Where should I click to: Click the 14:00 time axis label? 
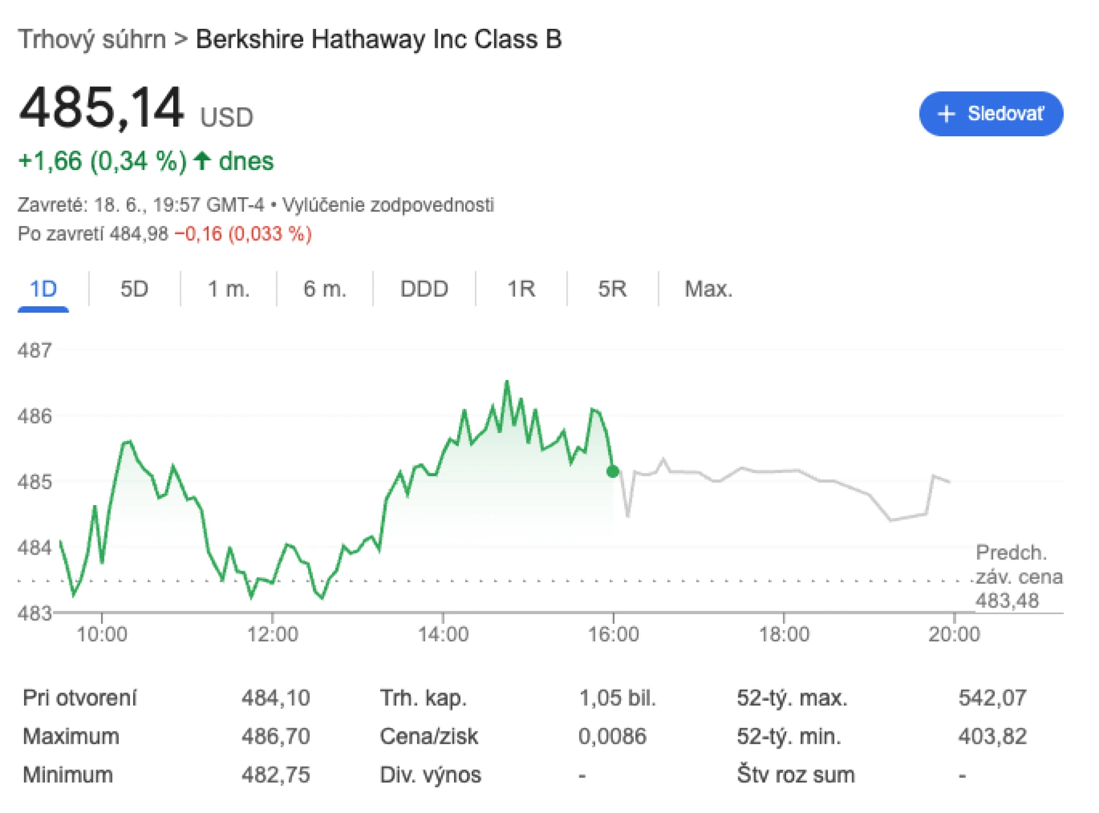point(443,634)
